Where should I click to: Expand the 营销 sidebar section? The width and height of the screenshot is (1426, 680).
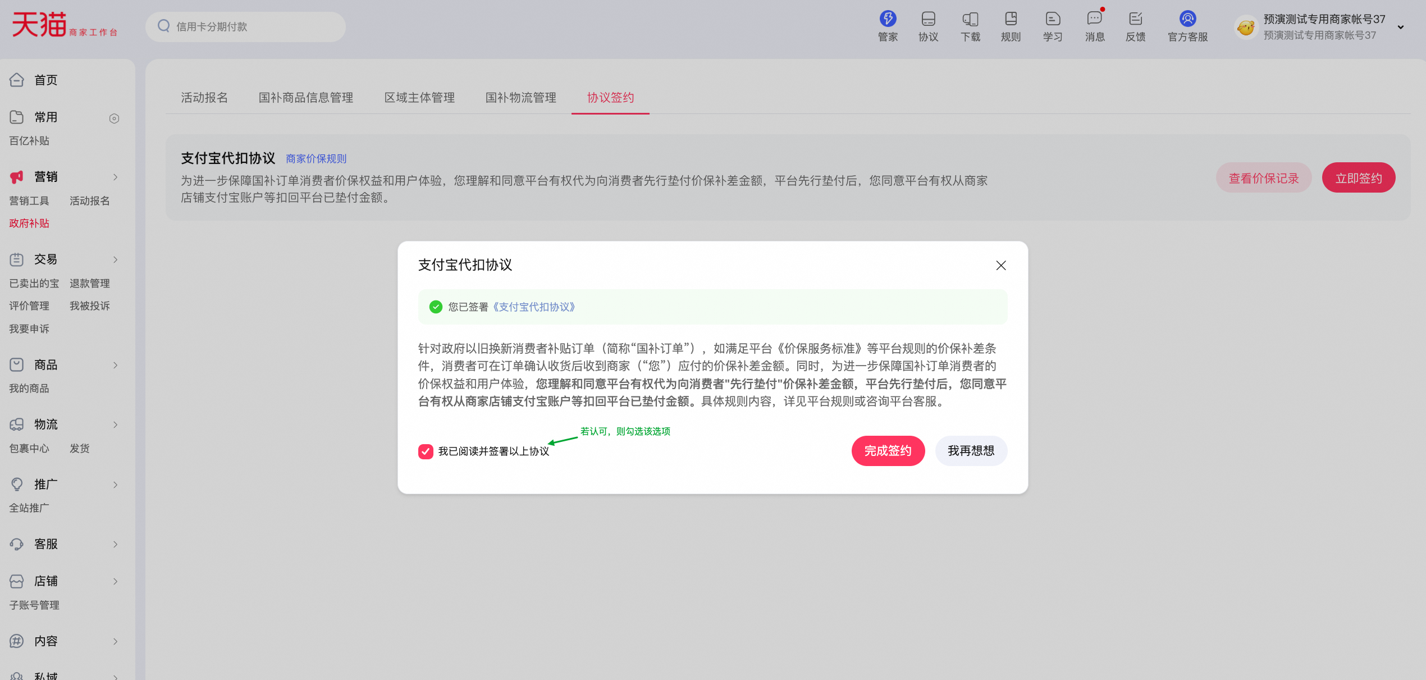click(115, 177)
